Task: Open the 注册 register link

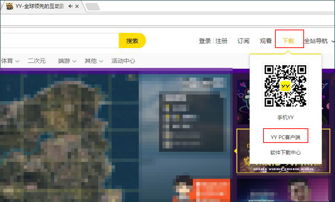Action: tap(221, 41)
